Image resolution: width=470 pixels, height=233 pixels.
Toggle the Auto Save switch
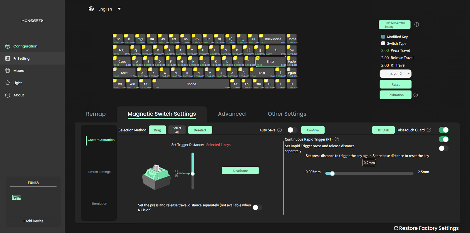pyautogui.click(x=292, y=130)
